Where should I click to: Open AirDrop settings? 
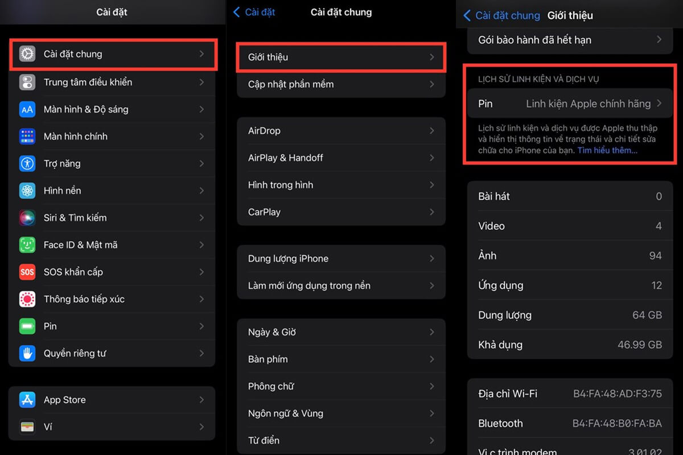click(341, 131)
